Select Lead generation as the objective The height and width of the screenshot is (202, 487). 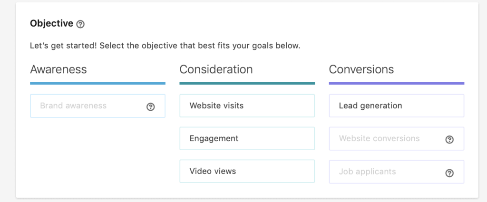[396, 106]
